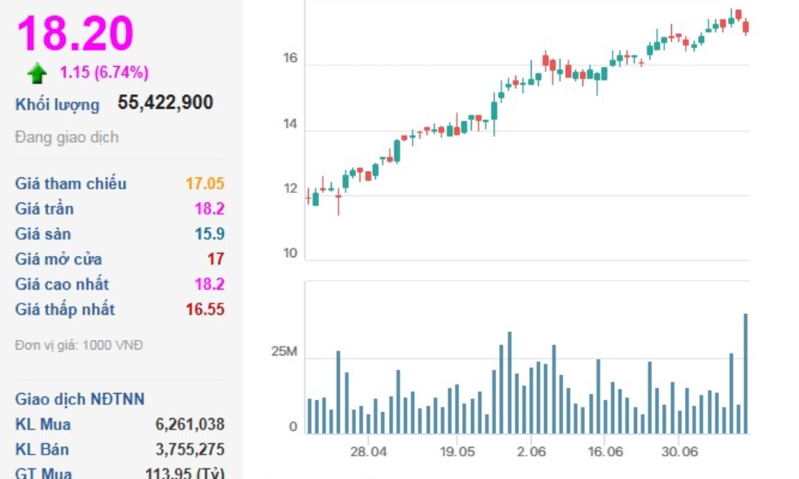The height and width of the screenshot is (479, 799).
Task: Click the Đang giao dịch status text
Action: [x=66, y=138]
